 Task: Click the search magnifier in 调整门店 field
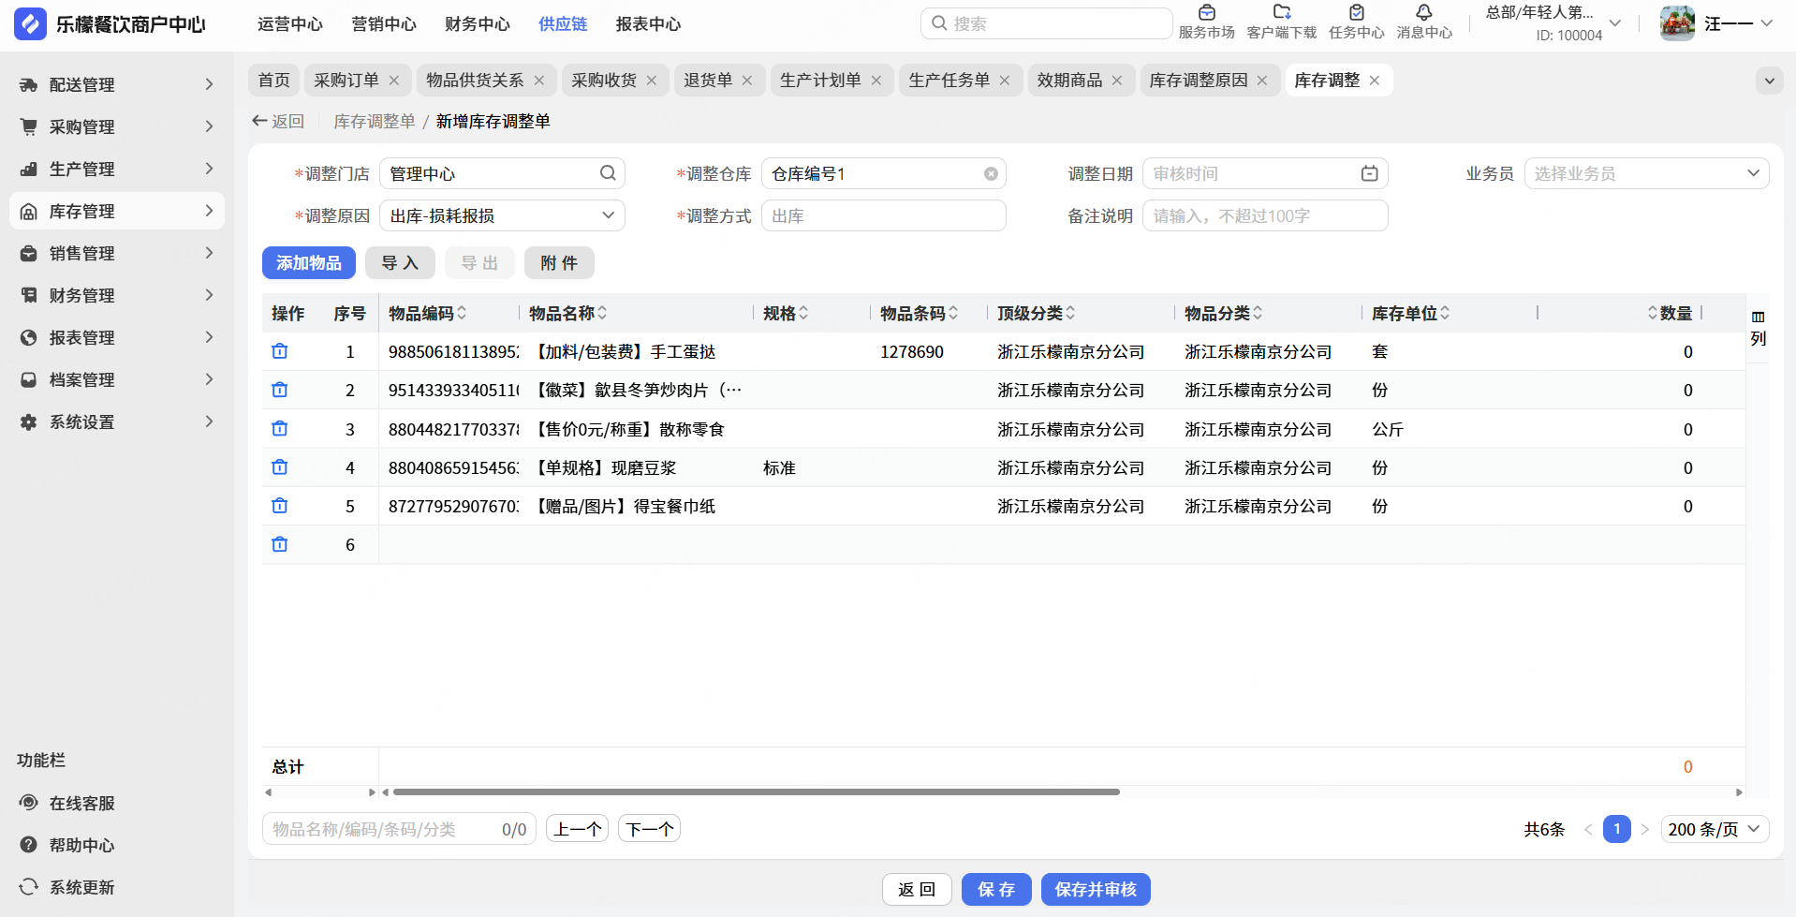coord(608,173)
